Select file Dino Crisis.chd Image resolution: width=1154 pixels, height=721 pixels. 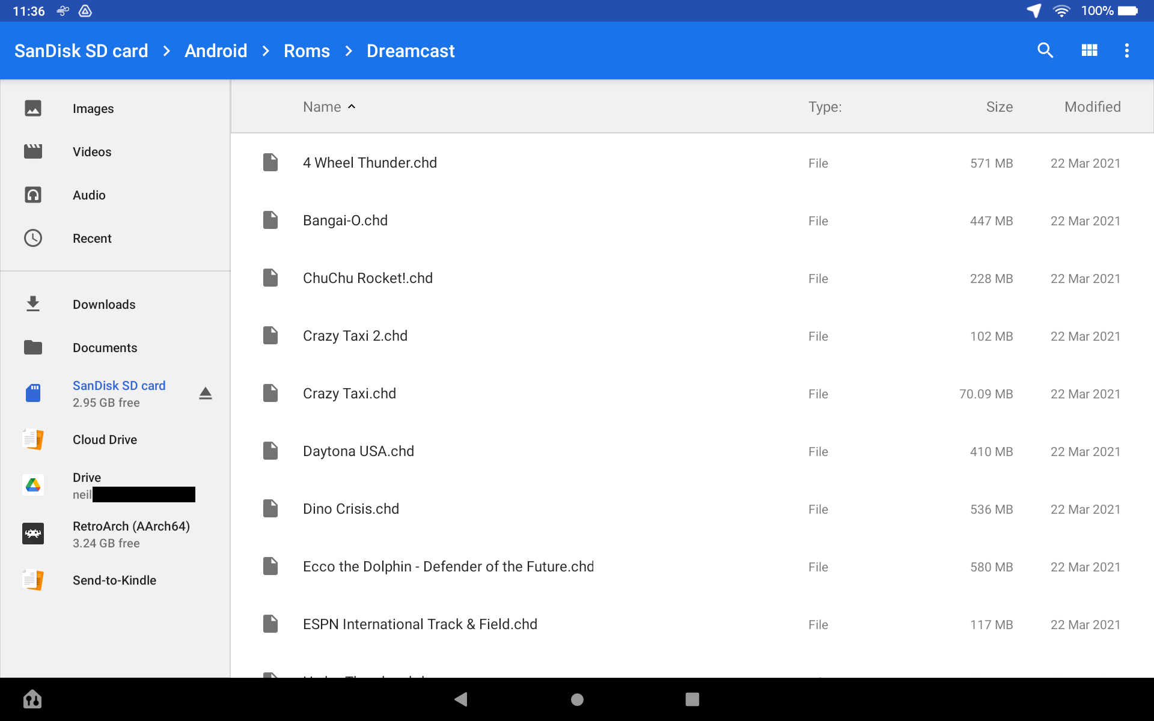[x=692, y=509]
